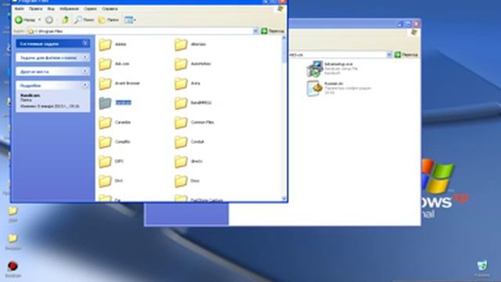The image size is (501, 282).
Task: Select the AutoHotkey folder
Action: (x=193, y=64)
